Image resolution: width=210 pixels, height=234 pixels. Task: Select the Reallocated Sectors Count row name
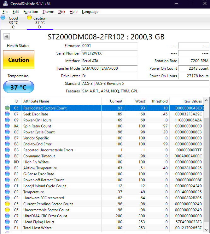pyautogui.click(x=45, y=108)
